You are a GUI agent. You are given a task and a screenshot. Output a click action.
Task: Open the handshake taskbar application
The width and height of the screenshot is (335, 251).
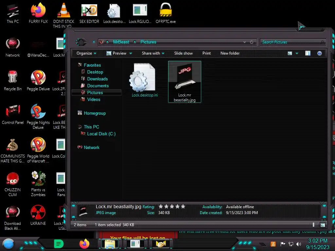(x=161, y=244)
